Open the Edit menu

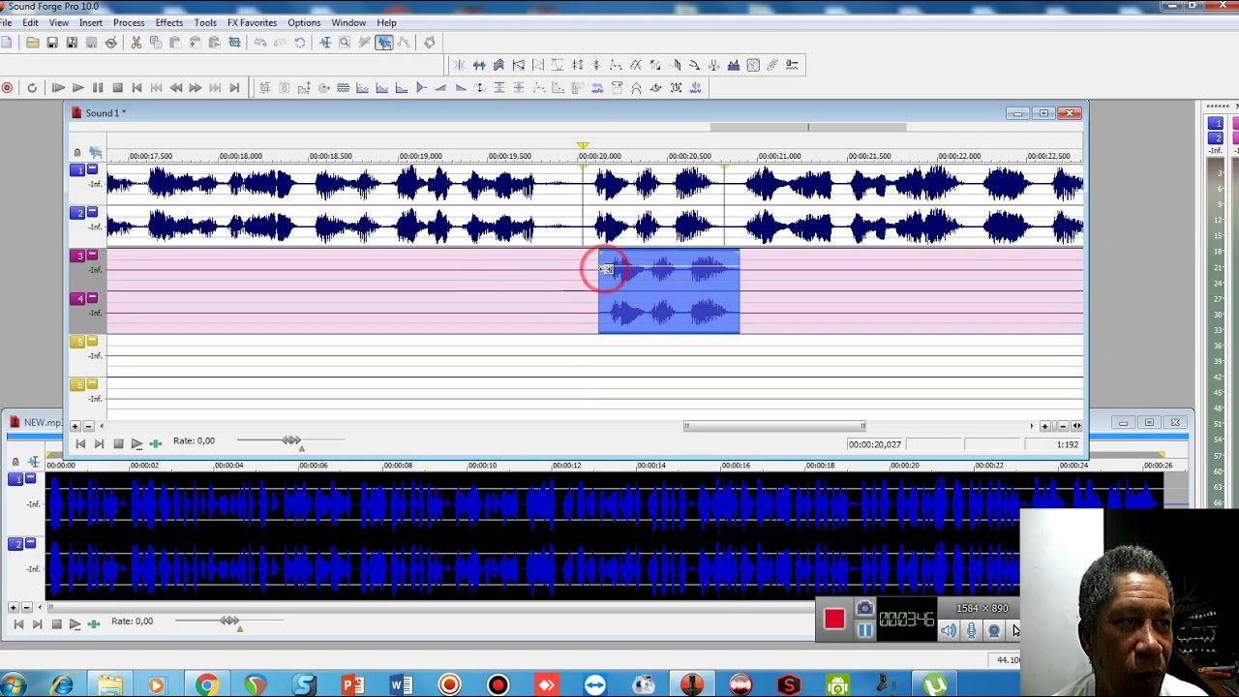coord(30,22)
